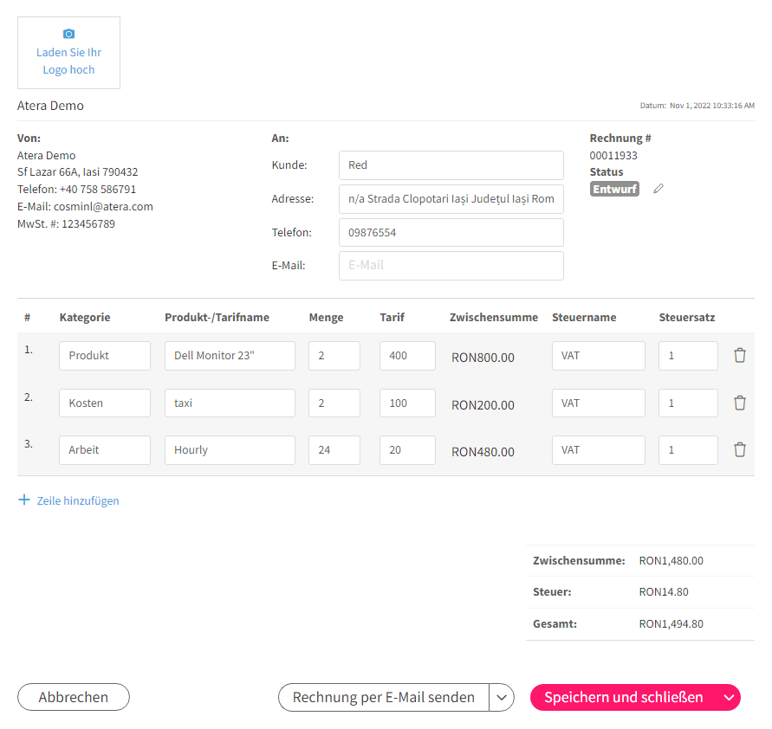
Task: Click the Produkt-/Tarifname column header
Action: click(217, 317)
